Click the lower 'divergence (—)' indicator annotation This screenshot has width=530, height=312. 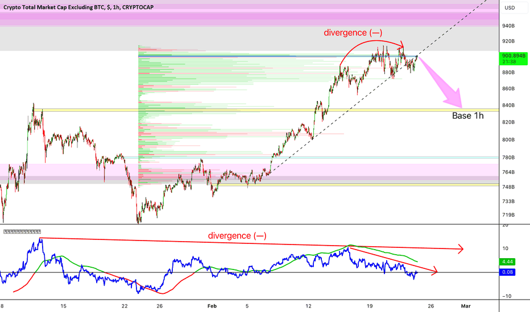coord(237,235)
